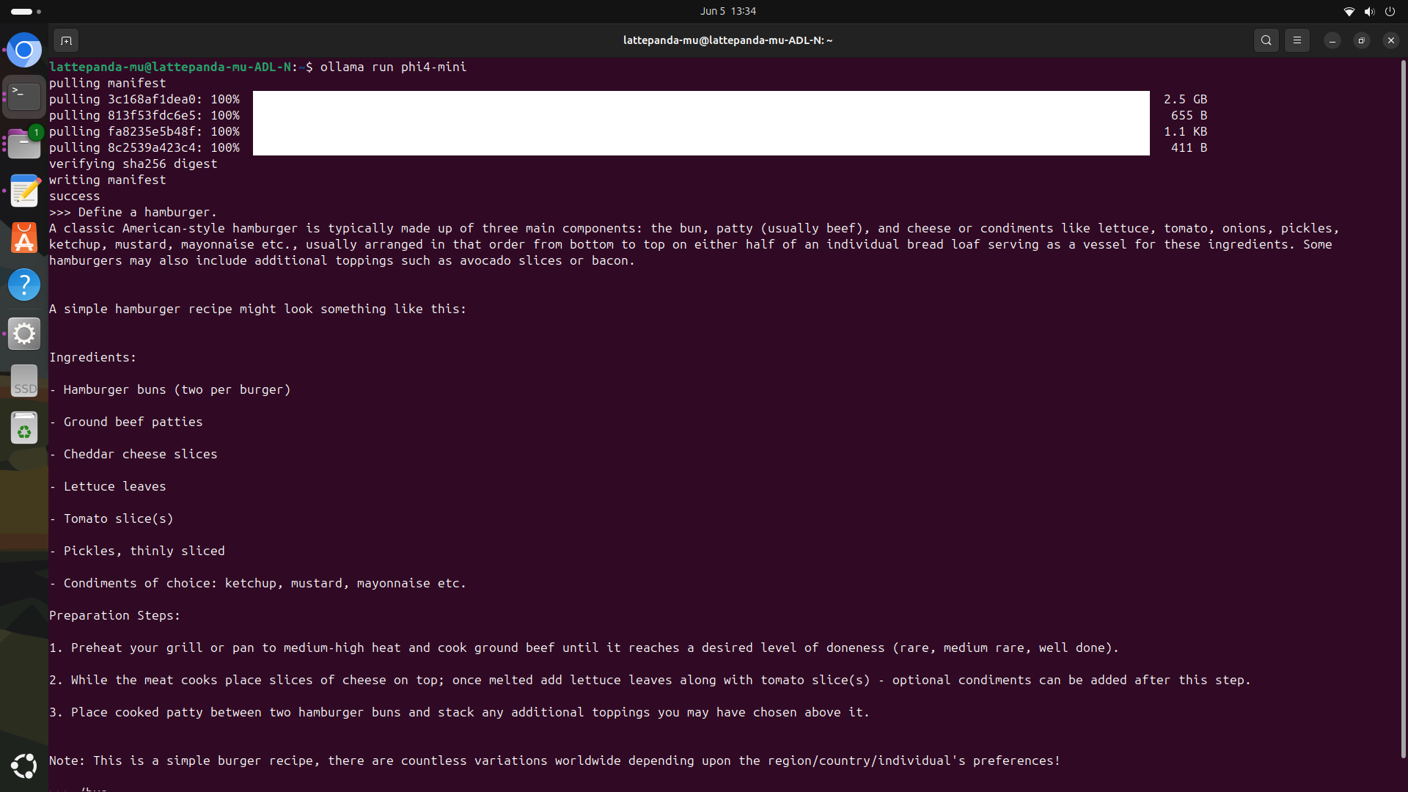Open Help from the dock
This screenshot has height=792, width=1408.
coord(24,285)
